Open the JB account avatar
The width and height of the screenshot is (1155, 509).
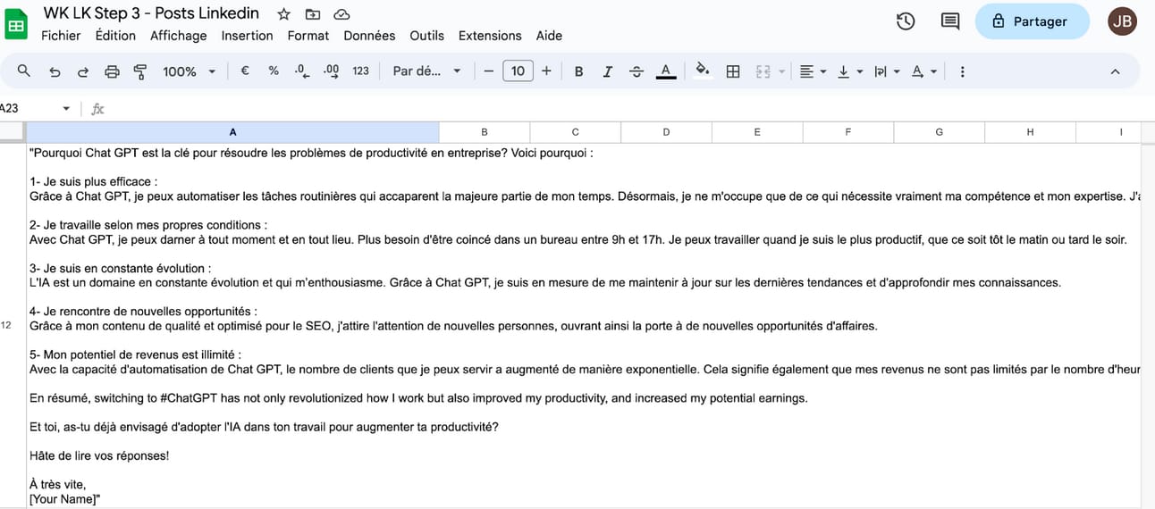tap(1122, 21)
